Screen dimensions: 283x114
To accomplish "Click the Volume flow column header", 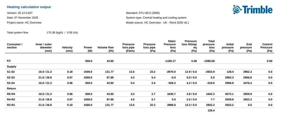I will (x=106, y=48).
